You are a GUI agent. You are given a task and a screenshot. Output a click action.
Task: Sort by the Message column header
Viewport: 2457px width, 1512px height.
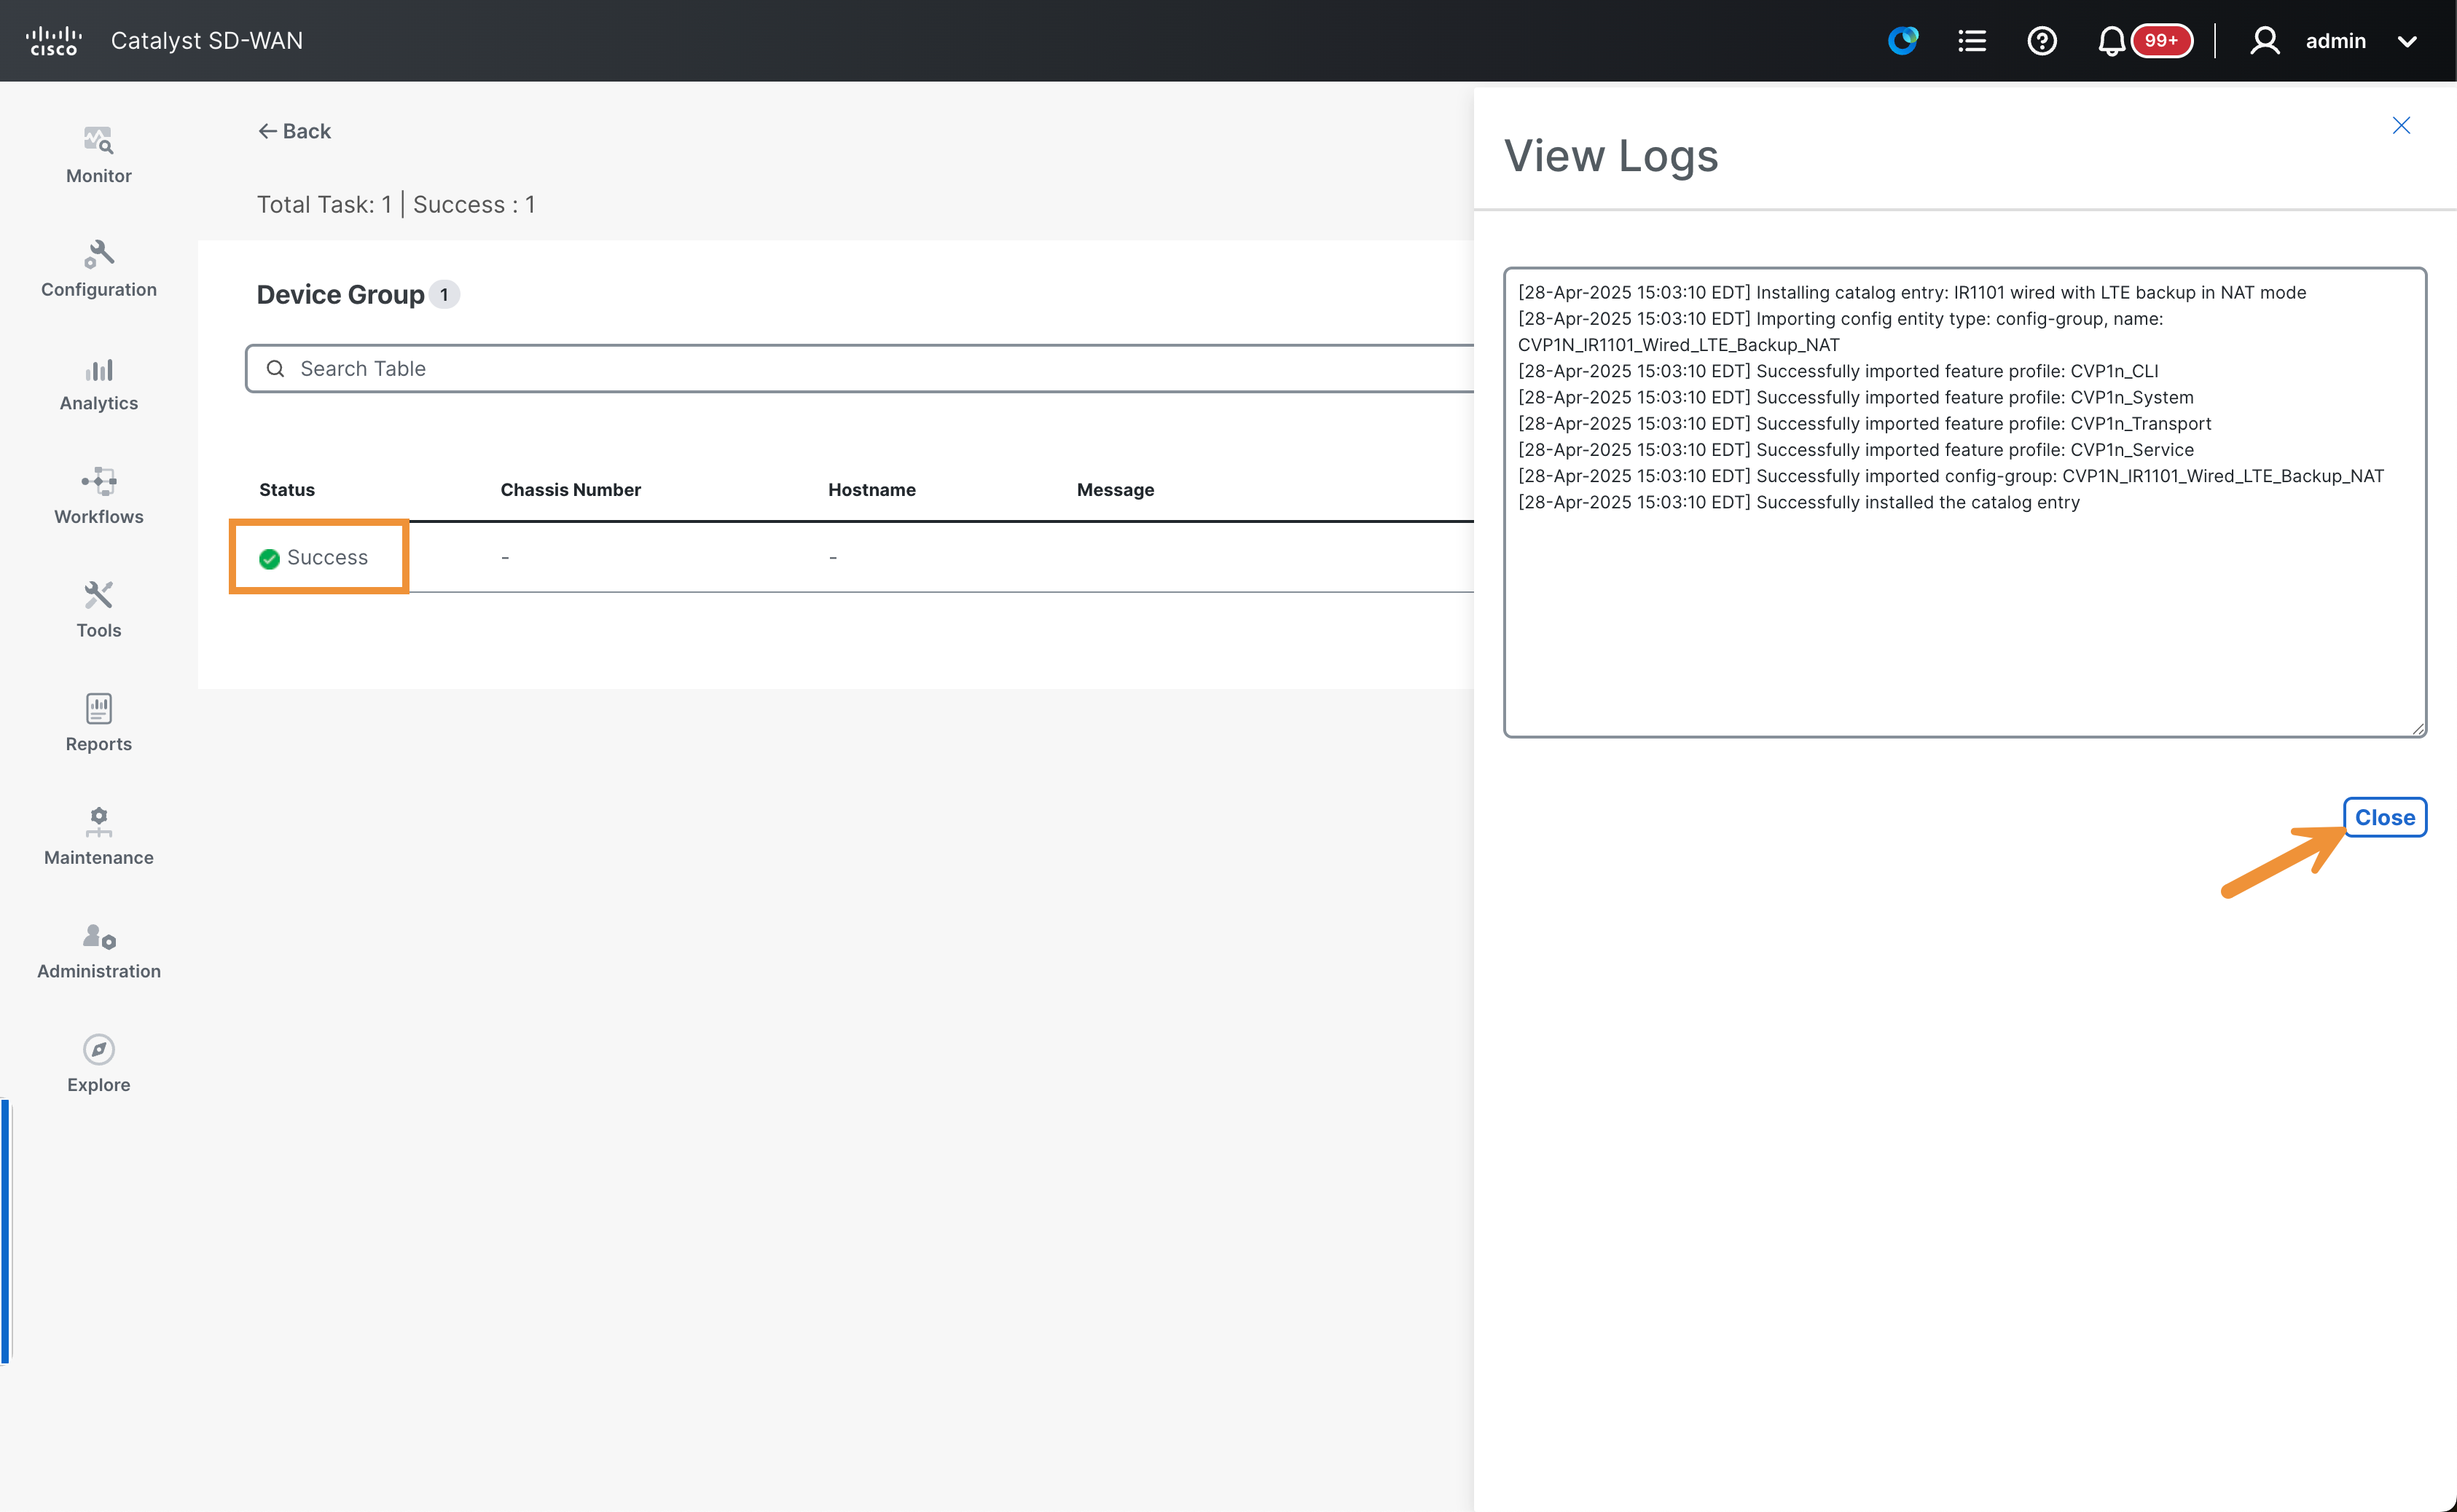(x=1116, y=490)
